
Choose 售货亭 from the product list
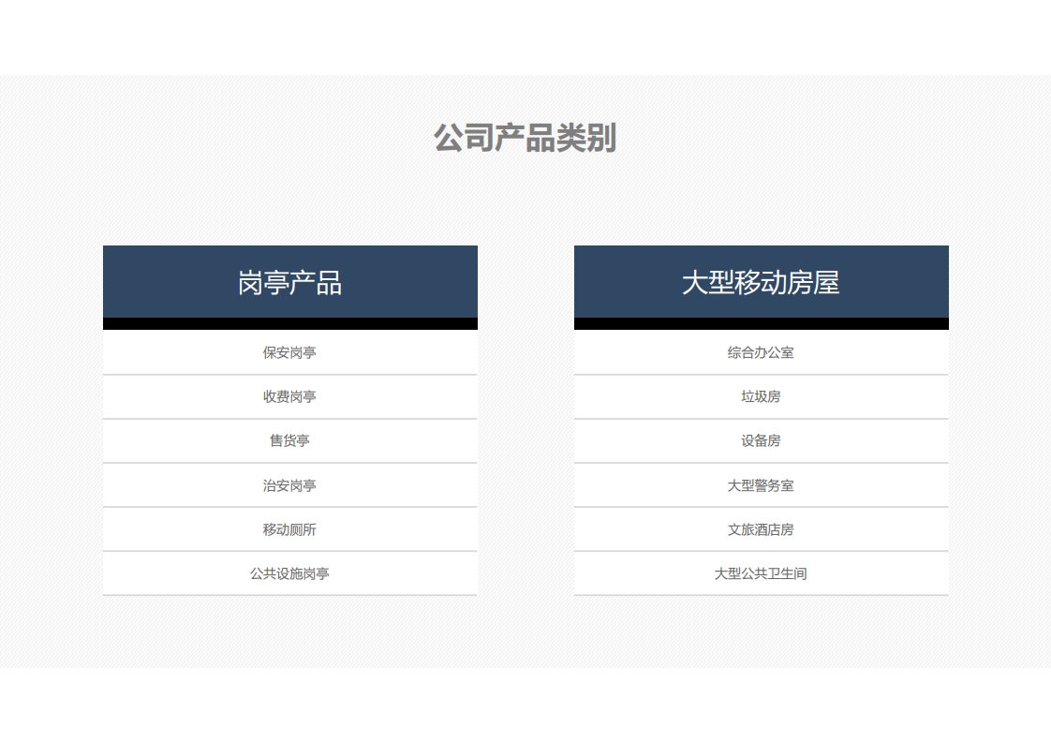pyautogui.click(x=289, y=440)
